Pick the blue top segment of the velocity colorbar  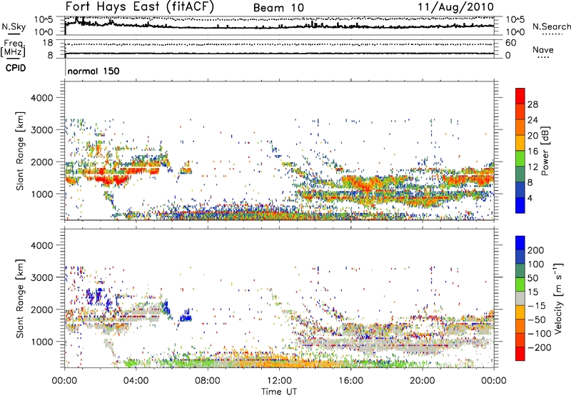(x=520, y=243)
